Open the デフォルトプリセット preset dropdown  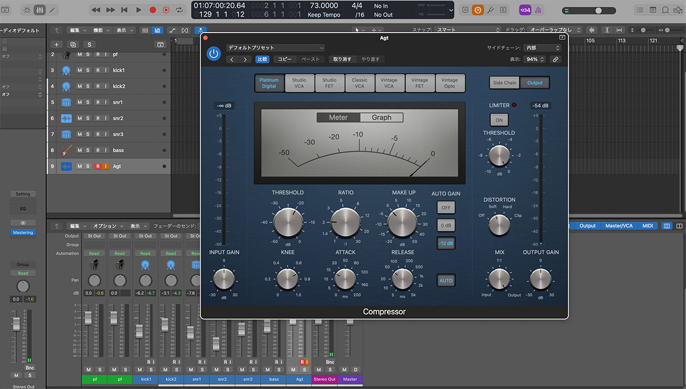[x=275, y=48]
